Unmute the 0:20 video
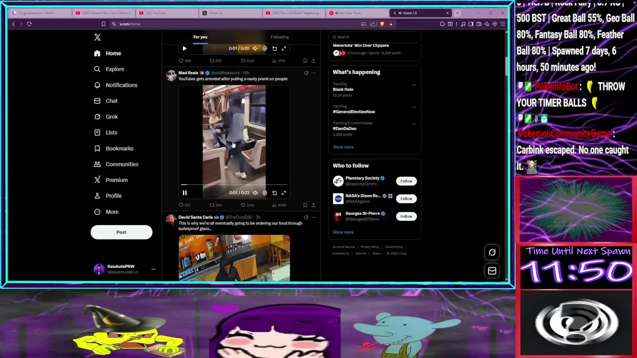Viewport: 637px width, 358px height. click(255, 49)
